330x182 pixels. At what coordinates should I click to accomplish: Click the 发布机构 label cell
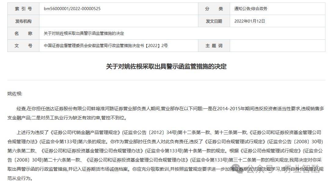coord(23,21)
